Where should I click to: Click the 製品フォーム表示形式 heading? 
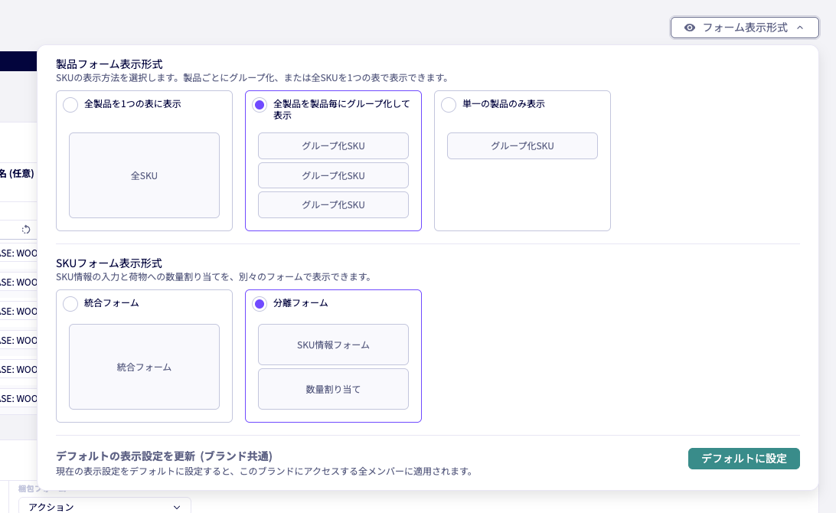coord(109,64)
